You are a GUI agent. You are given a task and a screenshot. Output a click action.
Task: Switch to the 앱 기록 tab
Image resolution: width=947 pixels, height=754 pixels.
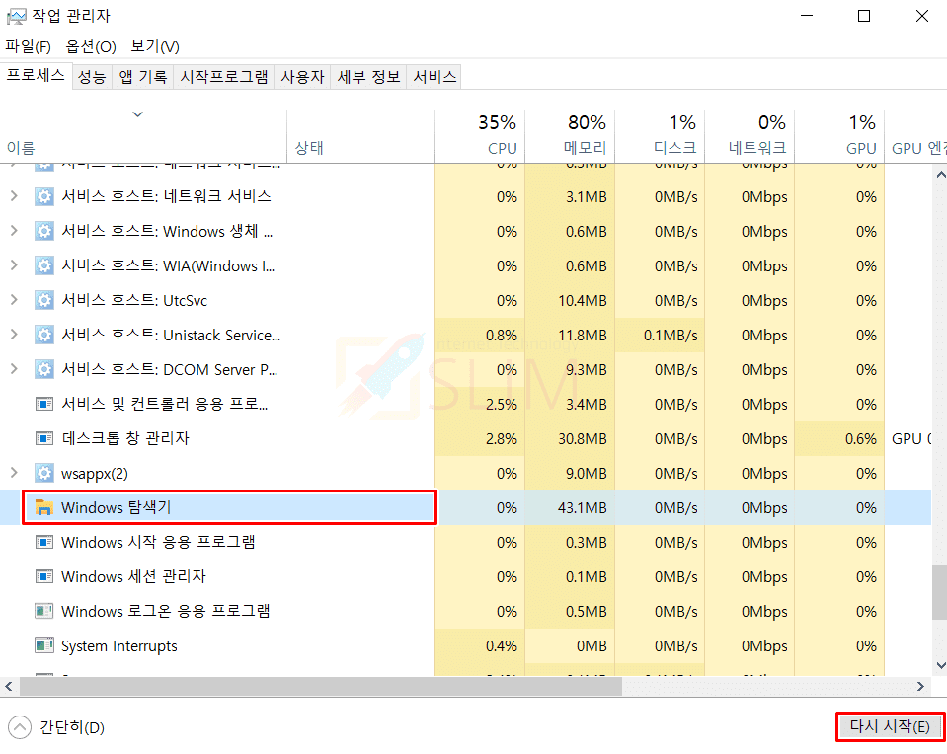click(142, 77)
